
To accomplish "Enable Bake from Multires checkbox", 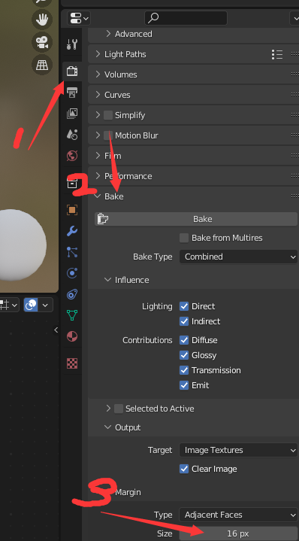I will 184,238.
